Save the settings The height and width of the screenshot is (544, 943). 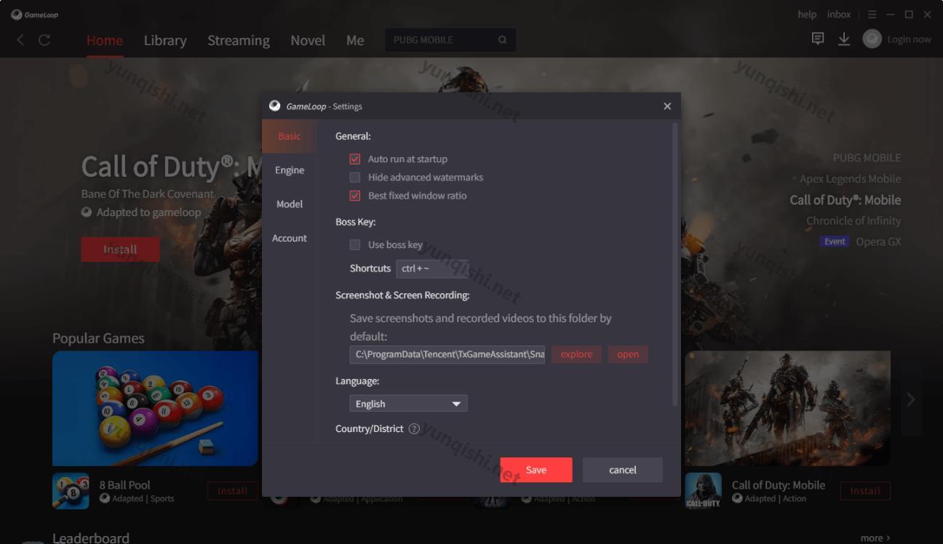pyautogui.click(x=536, y=470)
